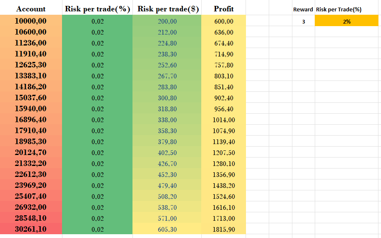Select the profit cell showing 1815,90
Screen dimensions: 381x238
(x=223, y=229)
